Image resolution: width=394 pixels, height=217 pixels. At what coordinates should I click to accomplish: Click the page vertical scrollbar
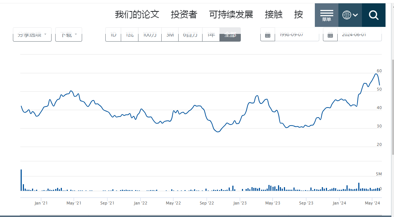(393, 108)
